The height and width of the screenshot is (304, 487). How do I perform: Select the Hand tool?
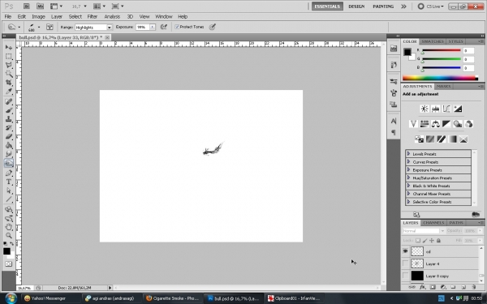pyautogui.click(x=9, y=227)
